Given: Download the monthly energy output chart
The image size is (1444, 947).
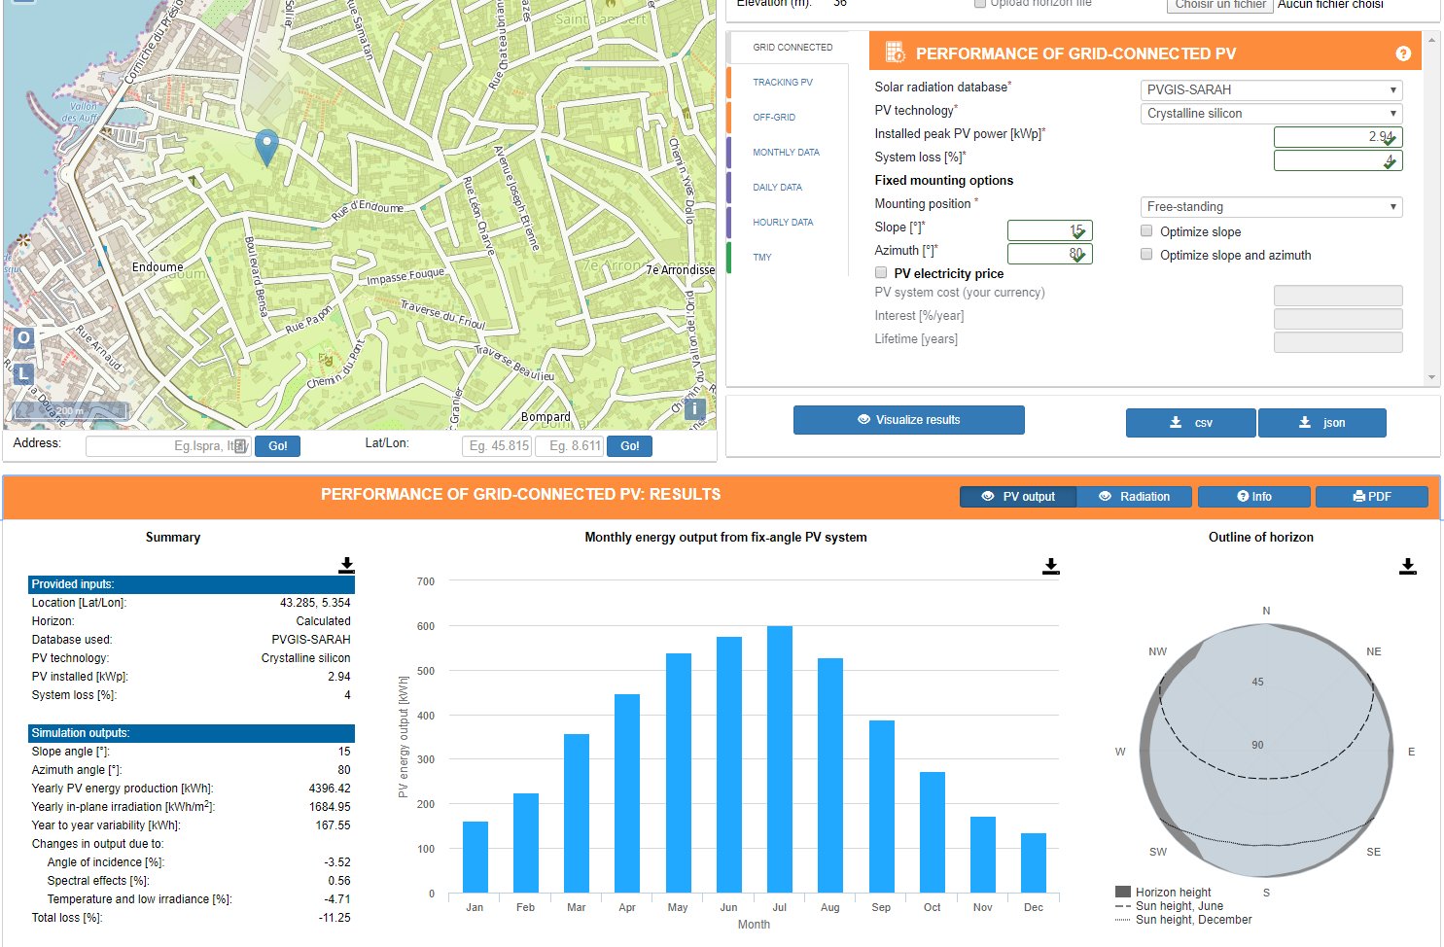Looking at the screenshot, I should coord(1051,565).
